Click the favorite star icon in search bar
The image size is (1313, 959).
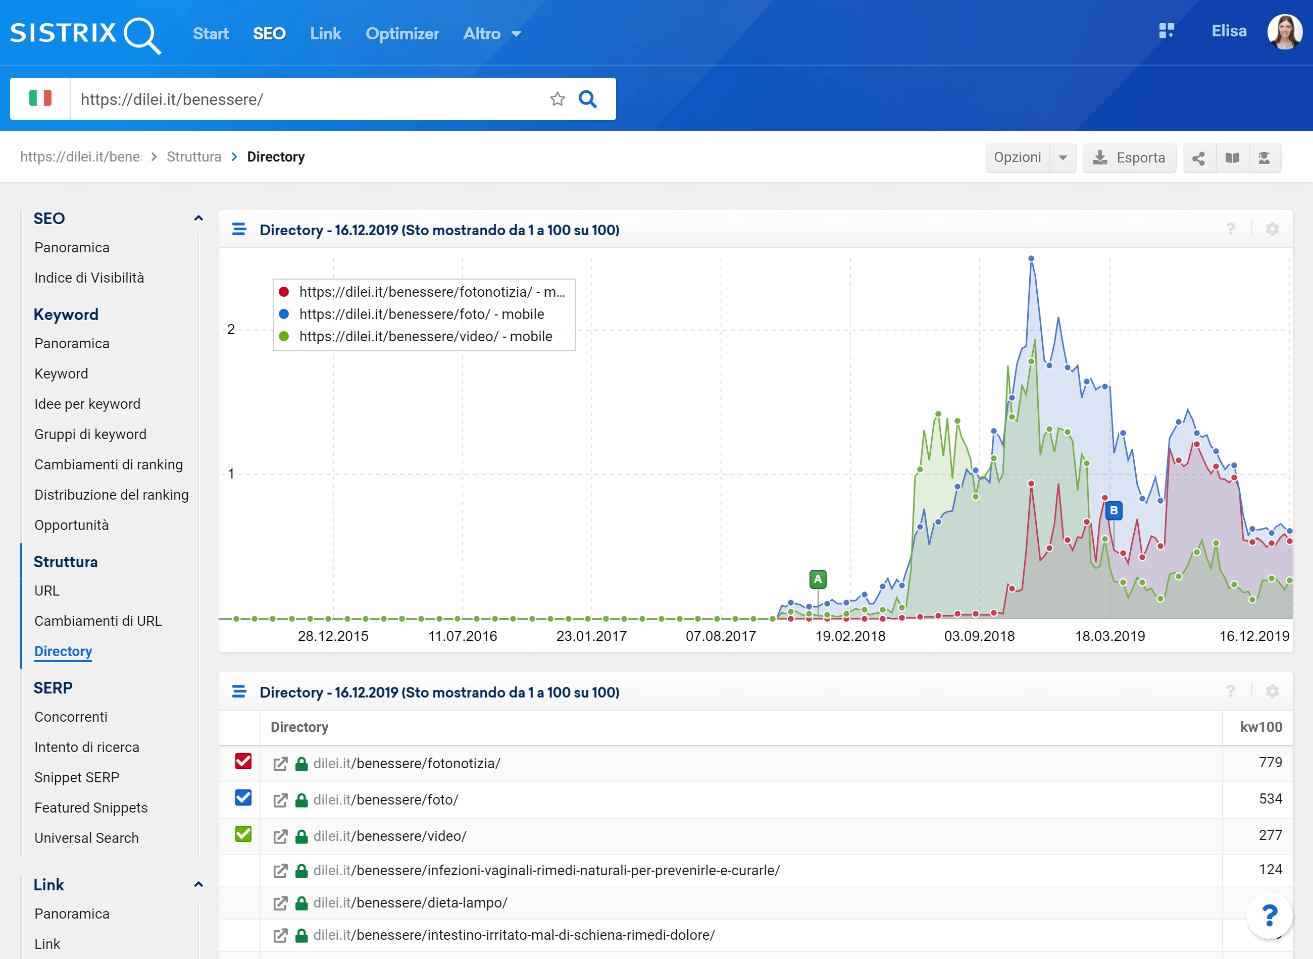557,99
